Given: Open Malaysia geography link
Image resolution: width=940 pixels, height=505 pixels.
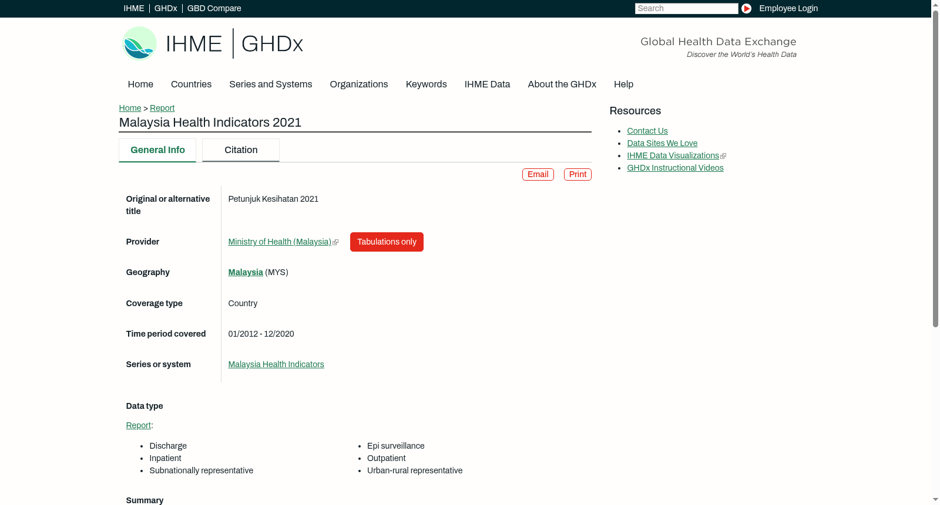Looking at the screenshot, I should tap(246, 272).
